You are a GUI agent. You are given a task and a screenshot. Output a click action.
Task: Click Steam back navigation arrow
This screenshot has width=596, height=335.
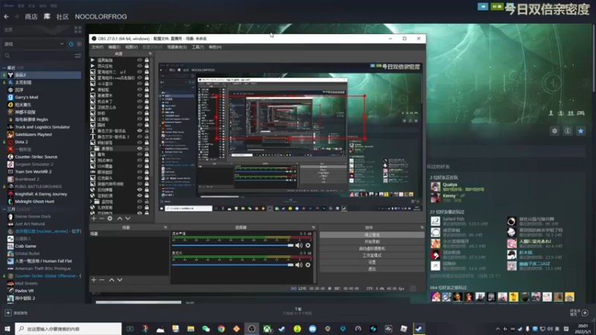click(7, 16)
